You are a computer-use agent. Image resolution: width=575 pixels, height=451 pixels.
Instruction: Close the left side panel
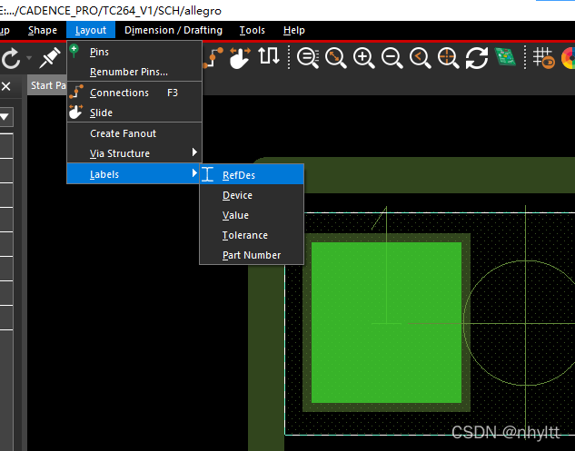5,87
